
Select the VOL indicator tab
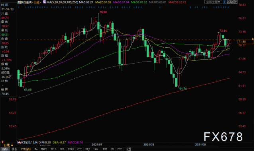pyautogui.click(x=62, y=149)
